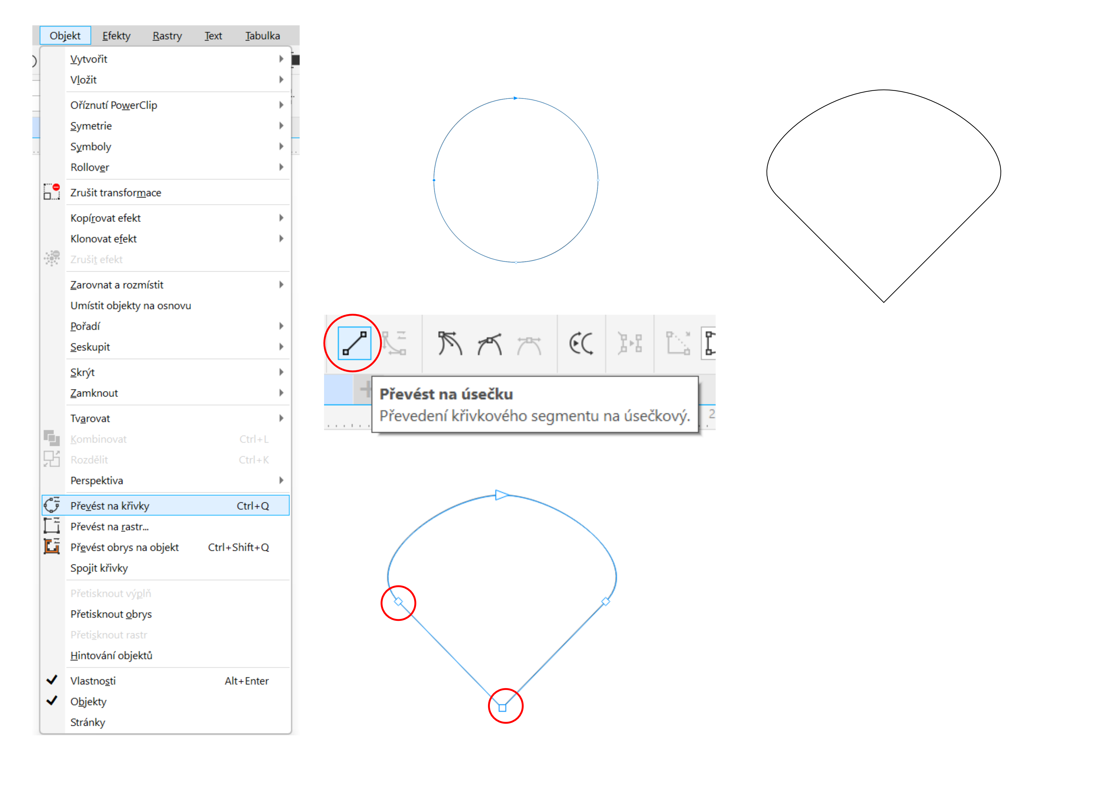Select the left circled node on curve
This screenshot has height=786, width=1112.
[x=398, y=602]
